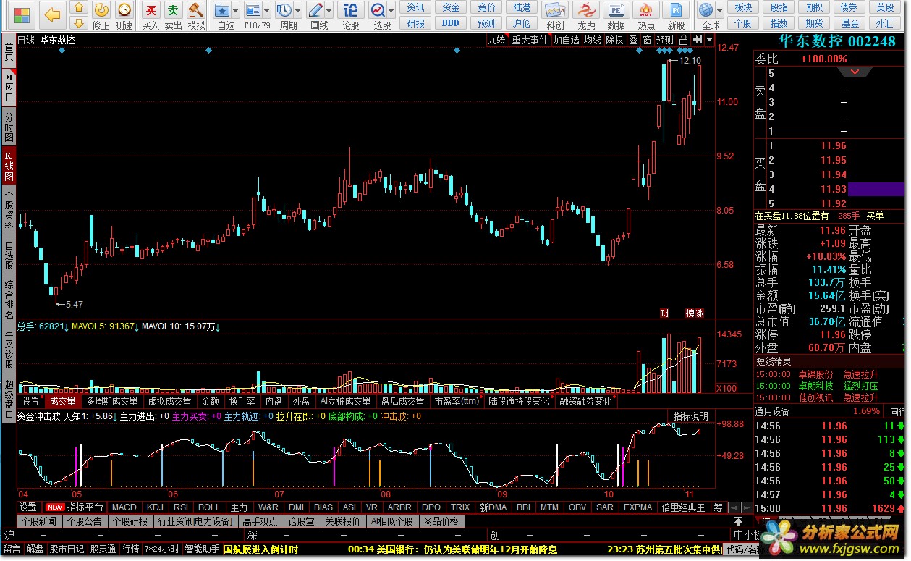Select the 画线 drawing pencil icon
Viewport: 911px width, 561px height.
click(315, 9)
